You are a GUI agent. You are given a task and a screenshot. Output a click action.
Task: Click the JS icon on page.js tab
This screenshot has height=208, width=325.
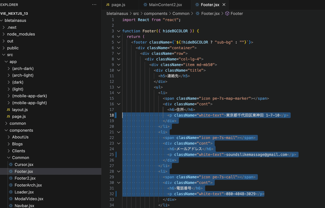[x=108, y=5]
